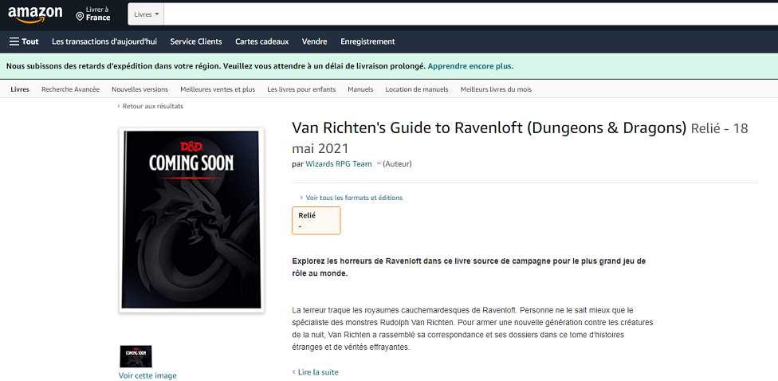Image resolution: width=778 pixels, height=381 pixels.
Task: Click Voir cette image link
Action: tap(147, 375)
